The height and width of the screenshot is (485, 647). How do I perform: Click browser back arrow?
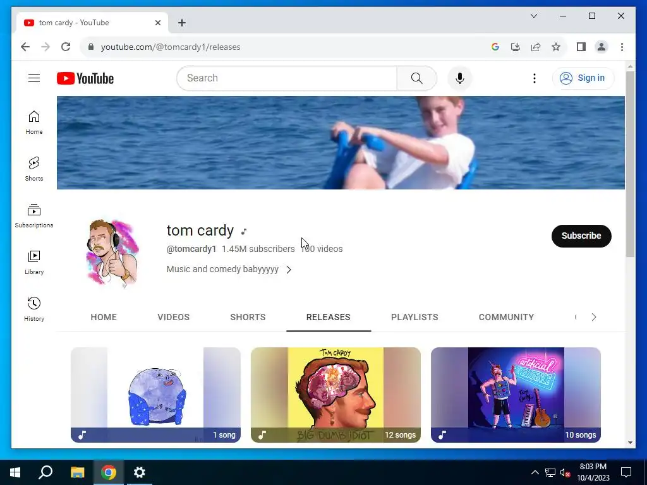[25, 47]
